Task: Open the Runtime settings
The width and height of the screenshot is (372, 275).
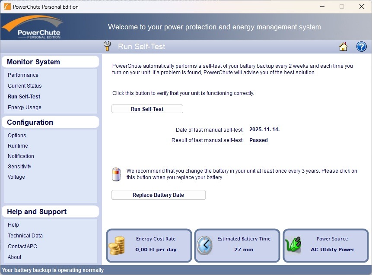Action: [18, 146]
